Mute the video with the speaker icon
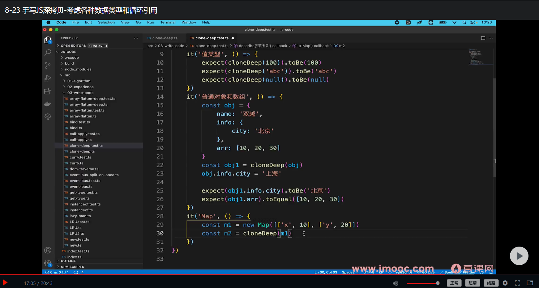539x288 pixels. [396, 283]
